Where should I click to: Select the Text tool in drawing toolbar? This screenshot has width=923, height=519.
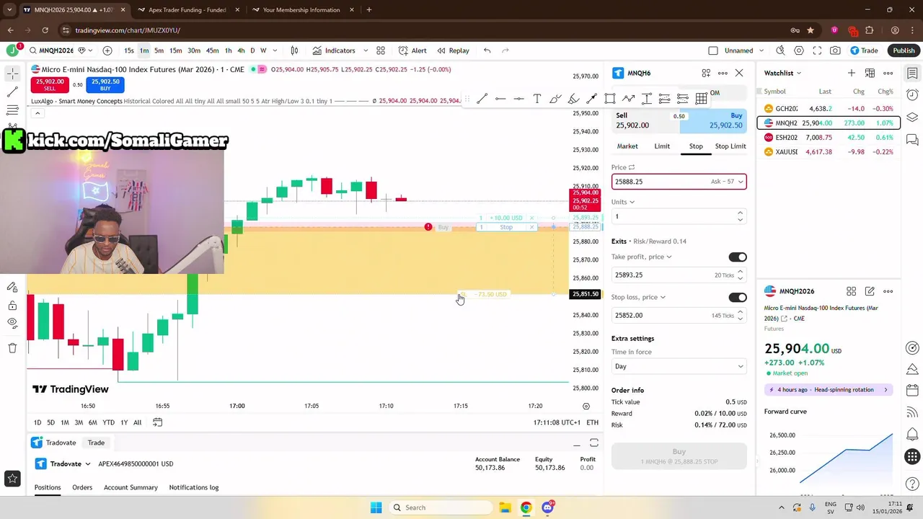[536, 99]
